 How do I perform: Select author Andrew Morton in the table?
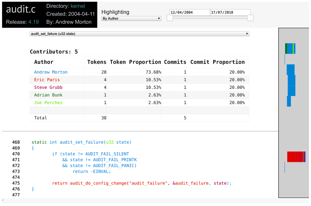click(x=51, y=72)
